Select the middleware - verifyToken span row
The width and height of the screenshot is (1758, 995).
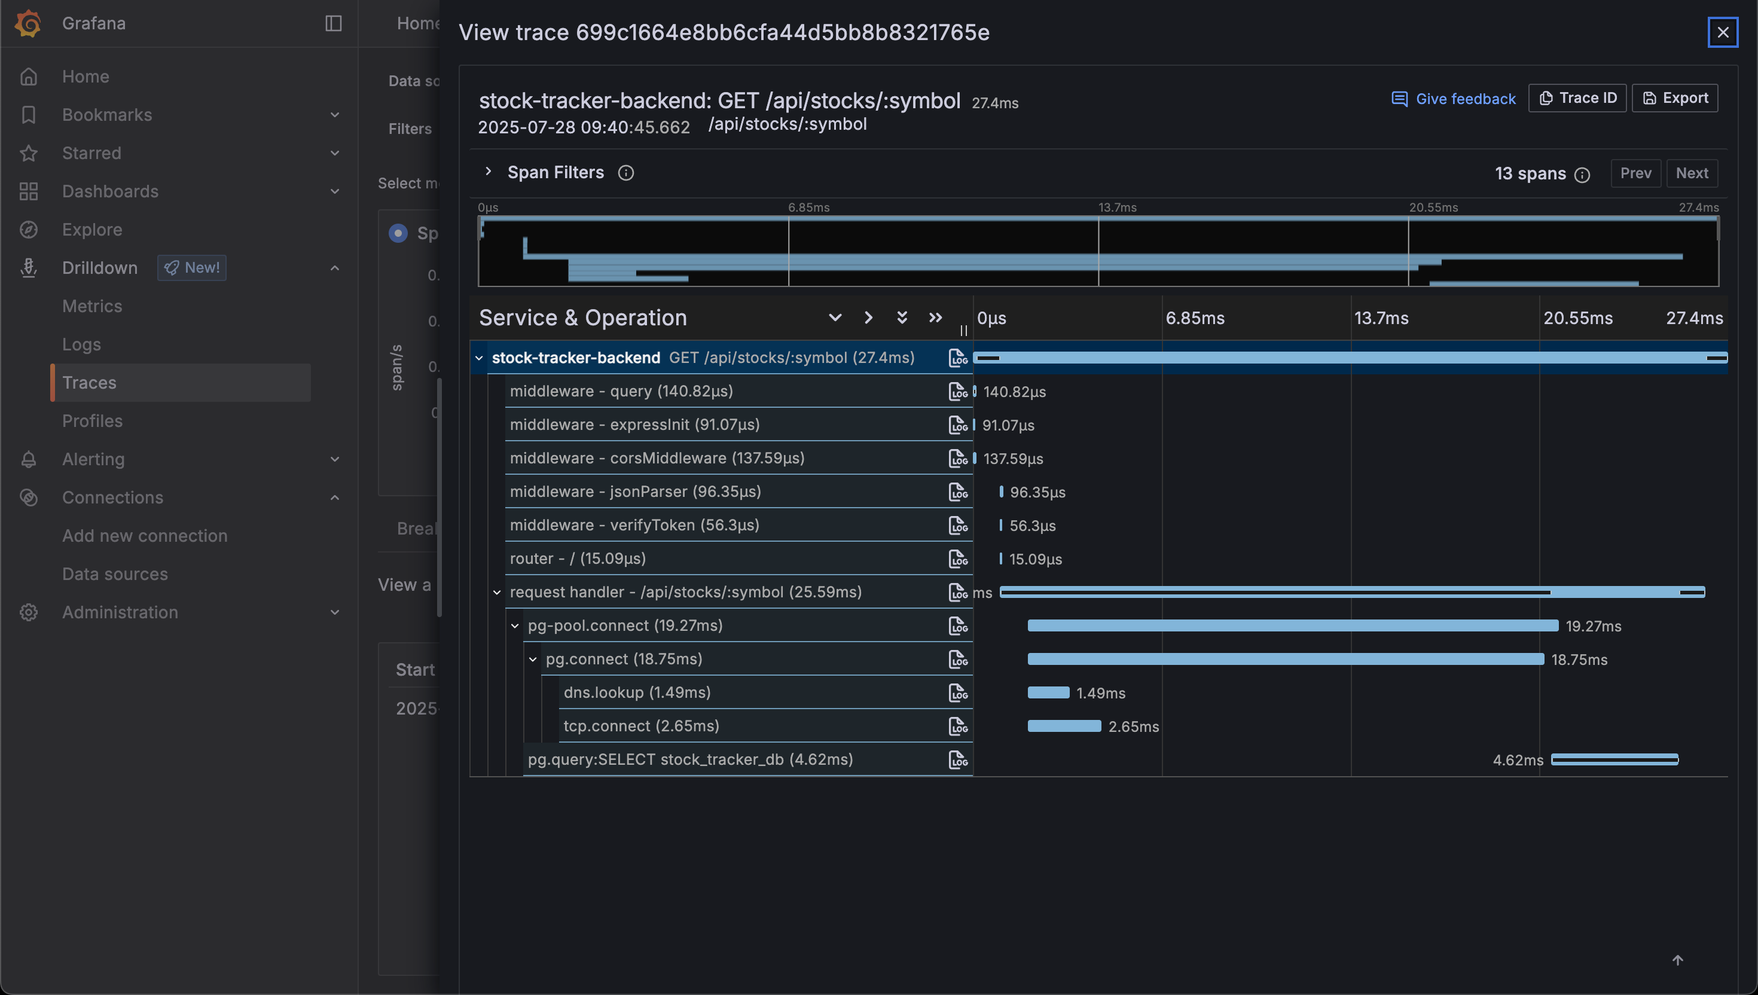pyautogui.click(x=738, y=525)
